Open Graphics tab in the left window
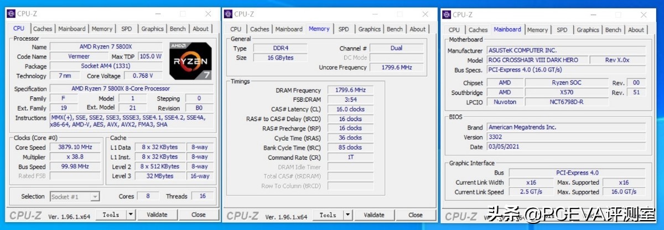Viewport: 664px width, 230px height. (152, 29)
